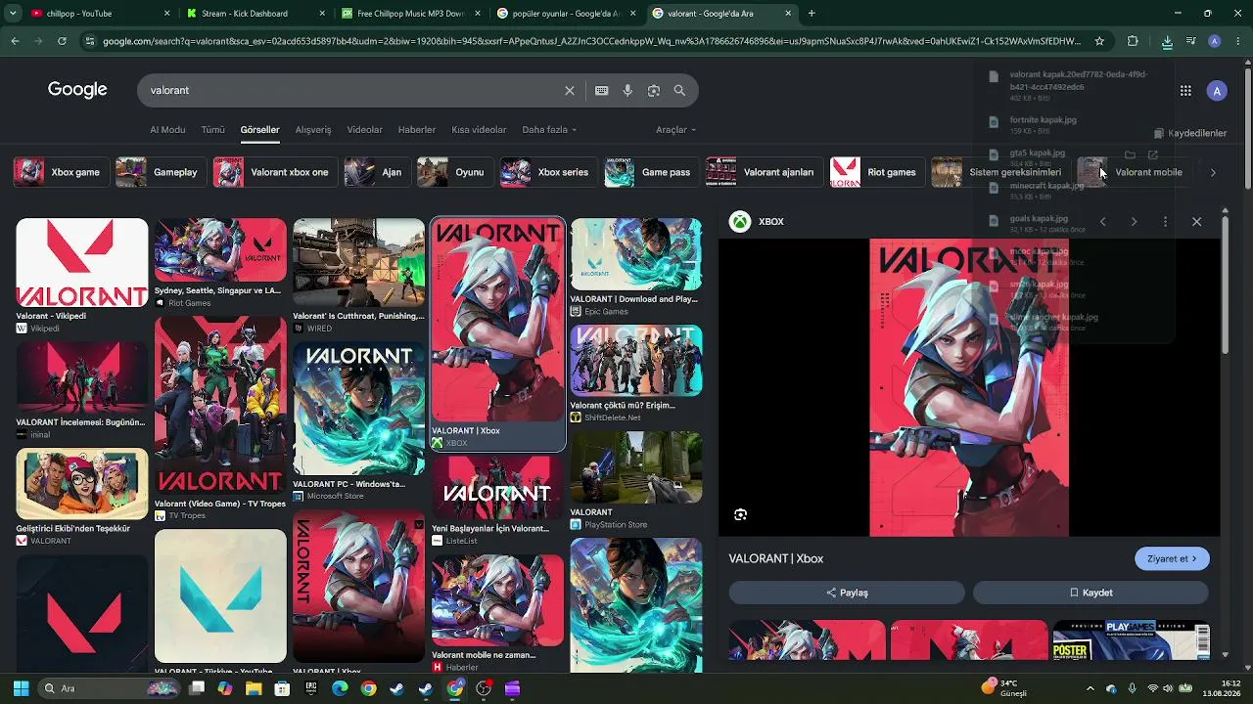The image size is (1253, 704).
Task: Open Microsoft Edge from the taskbar
Action: tap(340, 688)
